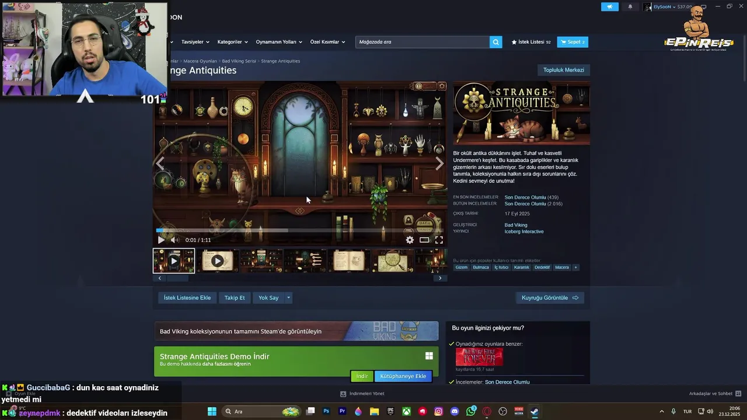Open Macera Oyunları breadcrumb link
Screen dimensions: 747x420
point(200,61)
